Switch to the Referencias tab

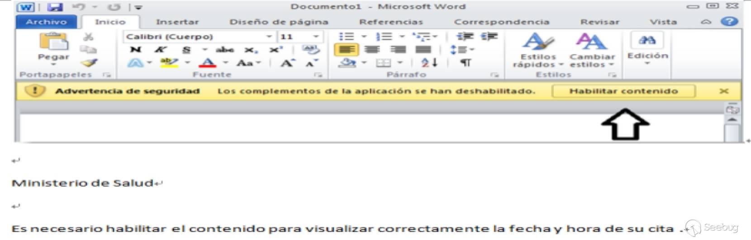pyautogui.click(x=391, y=22)
